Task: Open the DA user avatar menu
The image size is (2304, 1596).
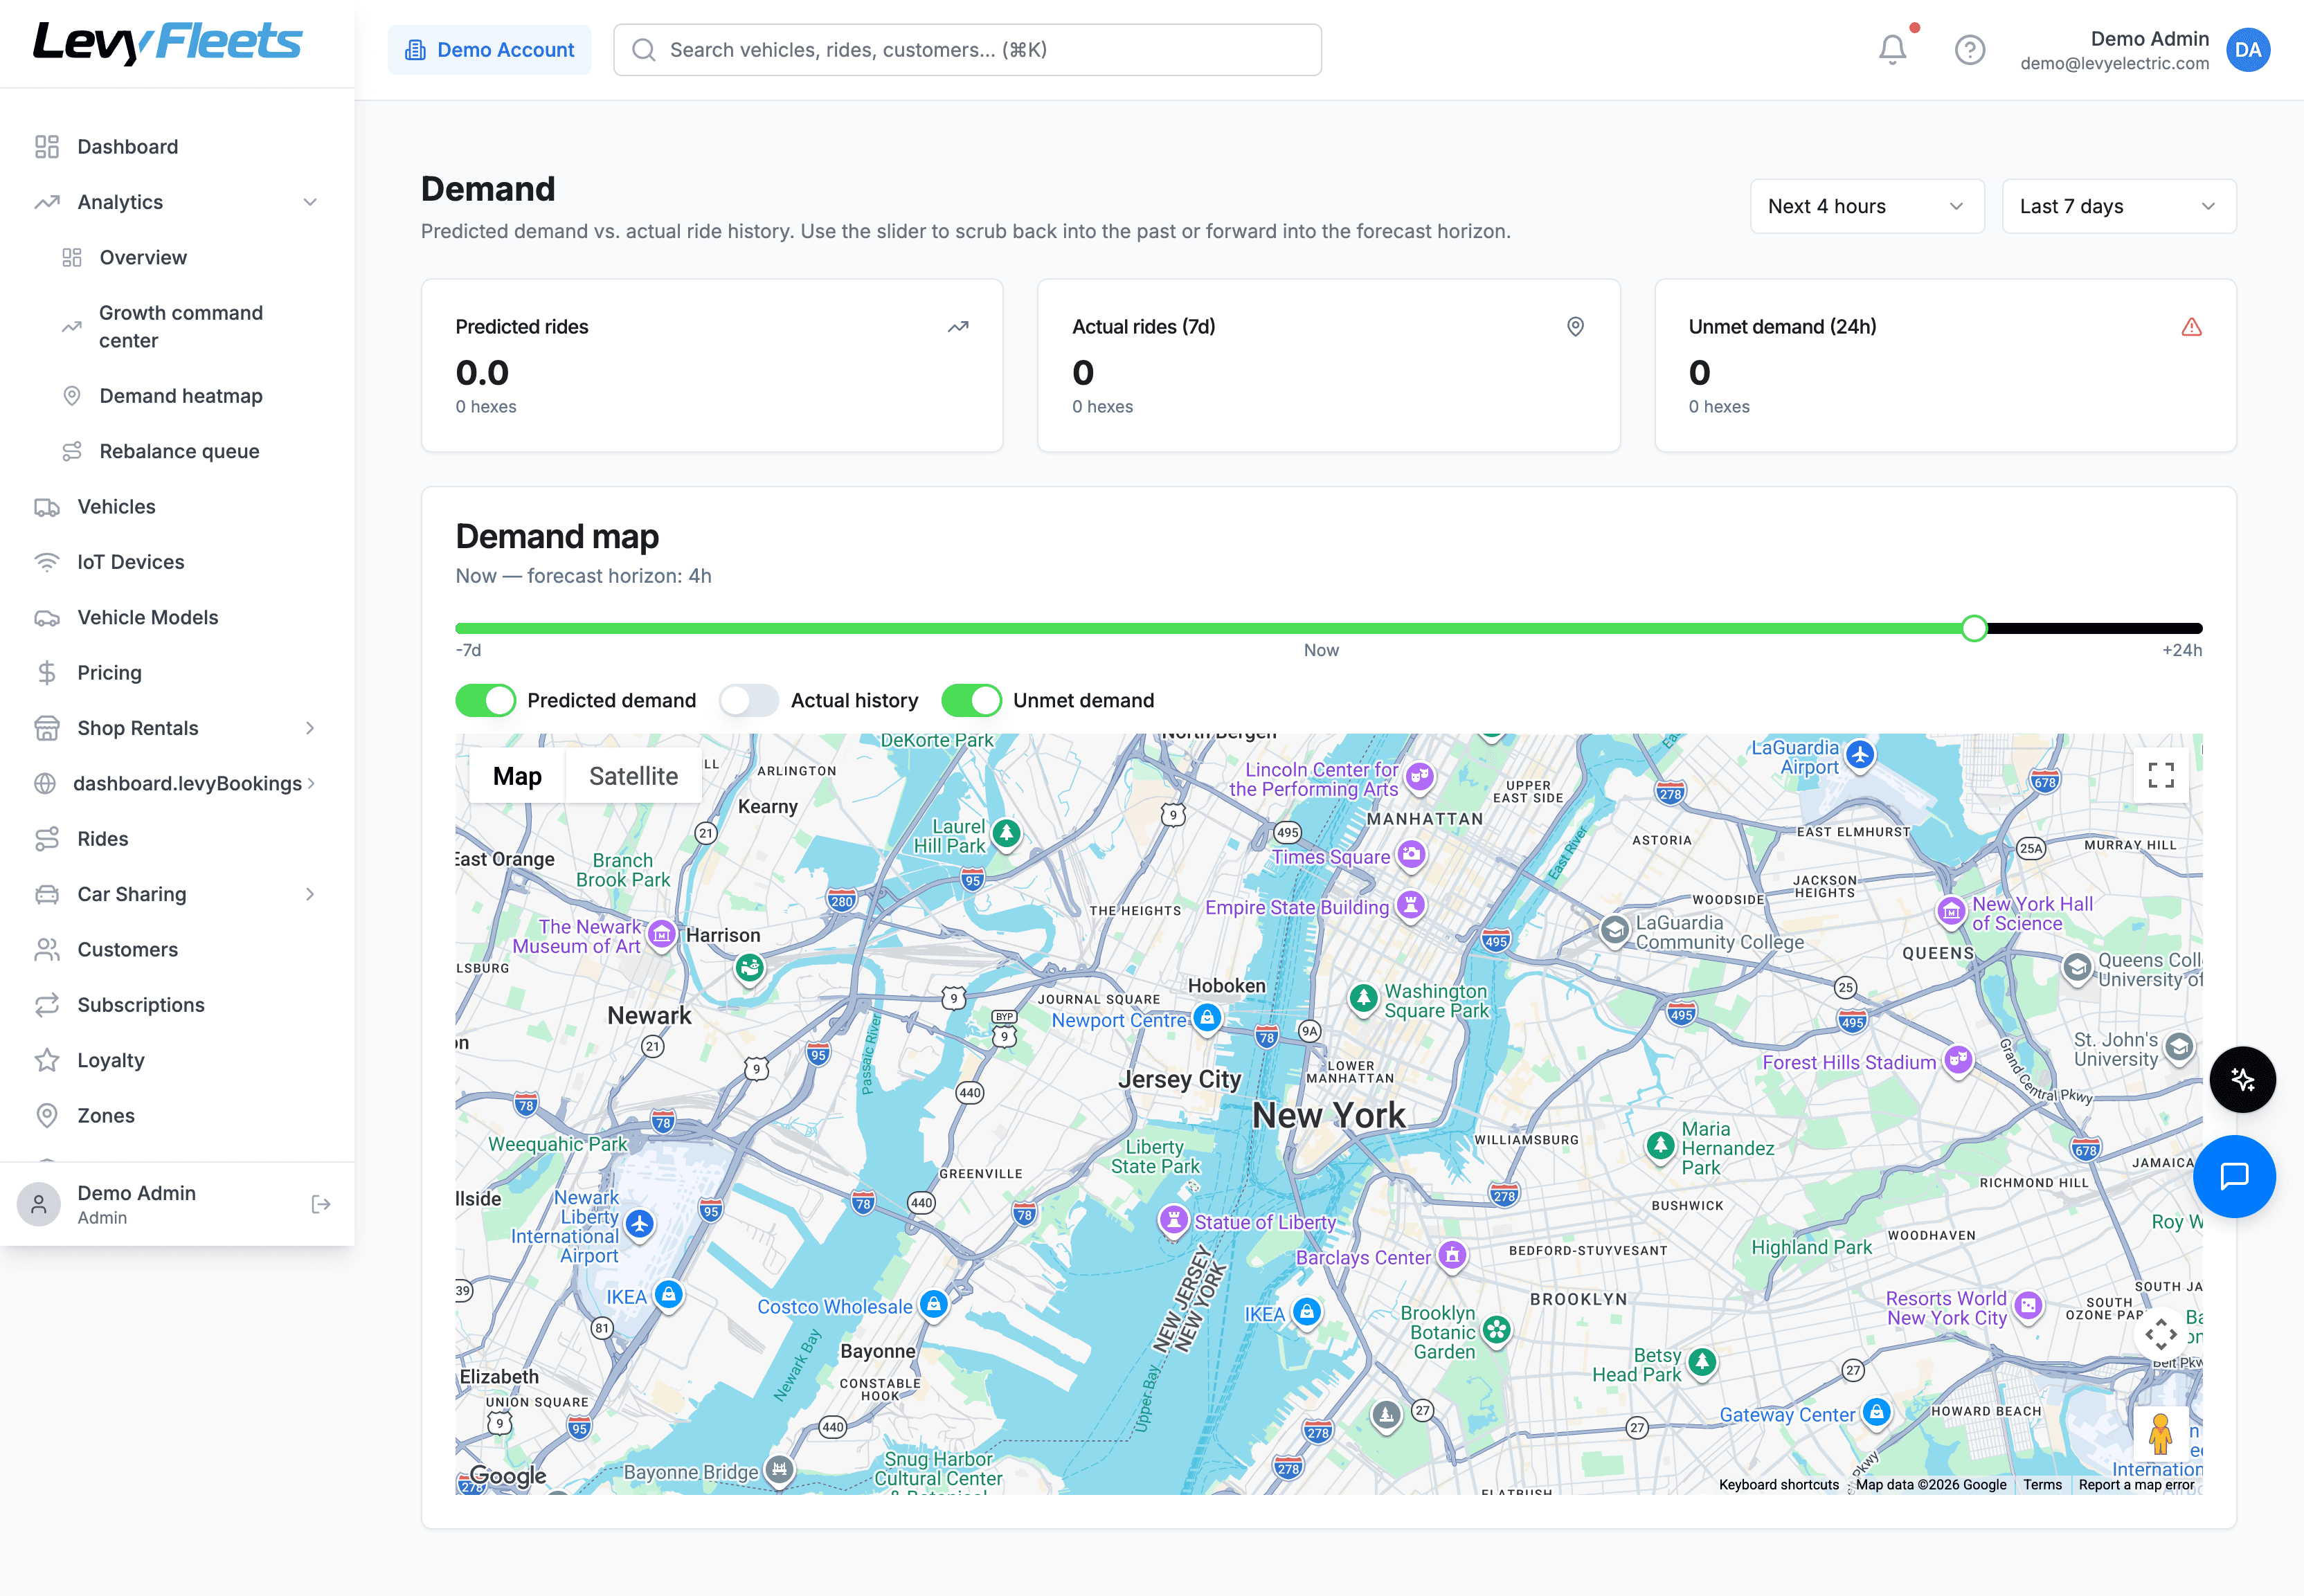Action: [2248, 50]
